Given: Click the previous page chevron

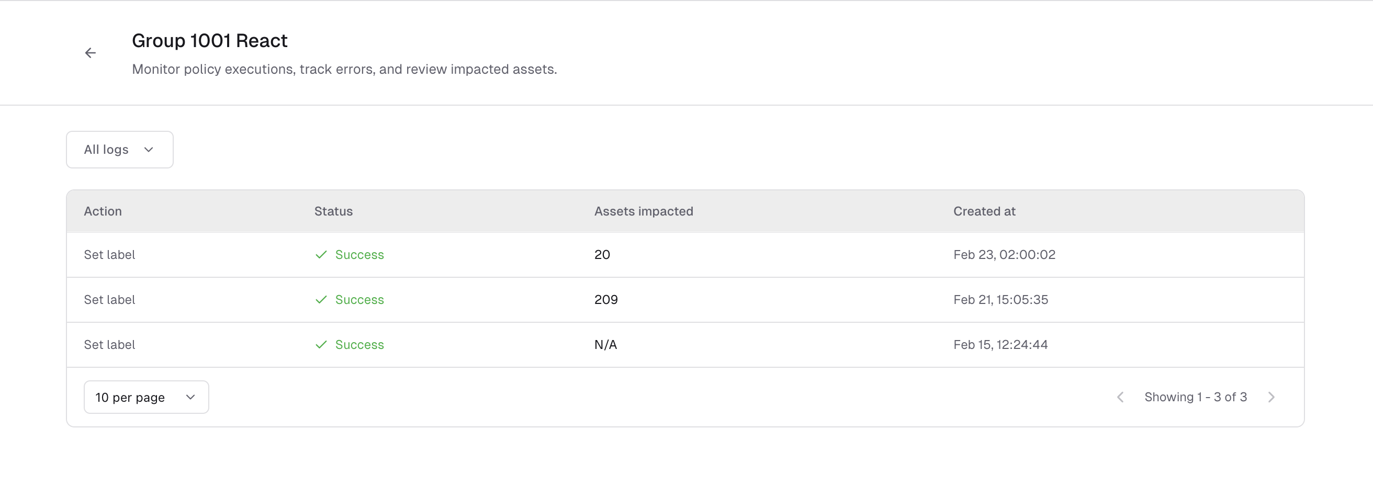Looking at the screenshot, I should point(1120,397).
